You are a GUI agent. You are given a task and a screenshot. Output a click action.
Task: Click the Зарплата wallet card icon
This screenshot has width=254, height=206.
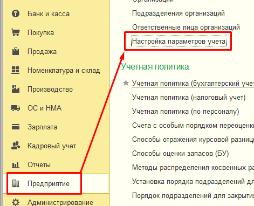pyautogui.click(x=16, y=127)
